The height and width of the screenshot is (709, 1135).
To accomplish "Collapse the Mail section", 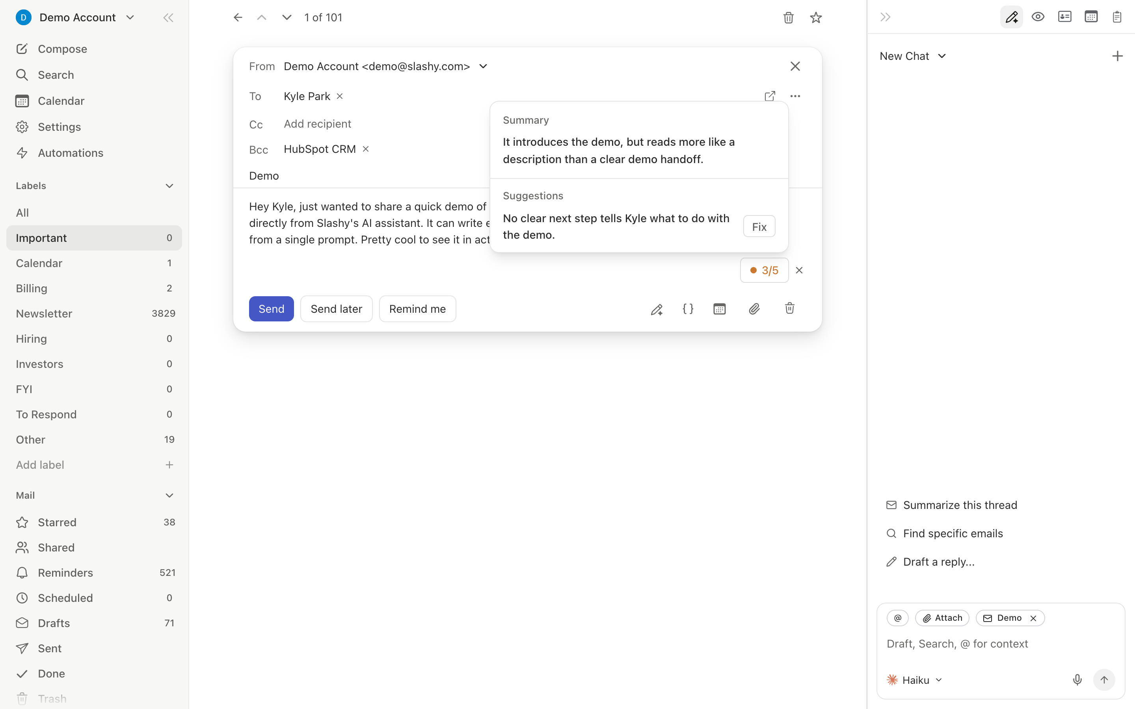I will (x=169, y=496).
